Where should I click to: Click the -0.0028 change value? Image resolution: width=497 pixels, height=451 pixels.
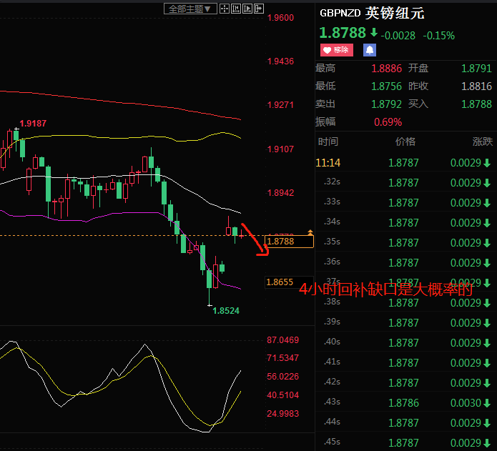(x=398, y=36)
